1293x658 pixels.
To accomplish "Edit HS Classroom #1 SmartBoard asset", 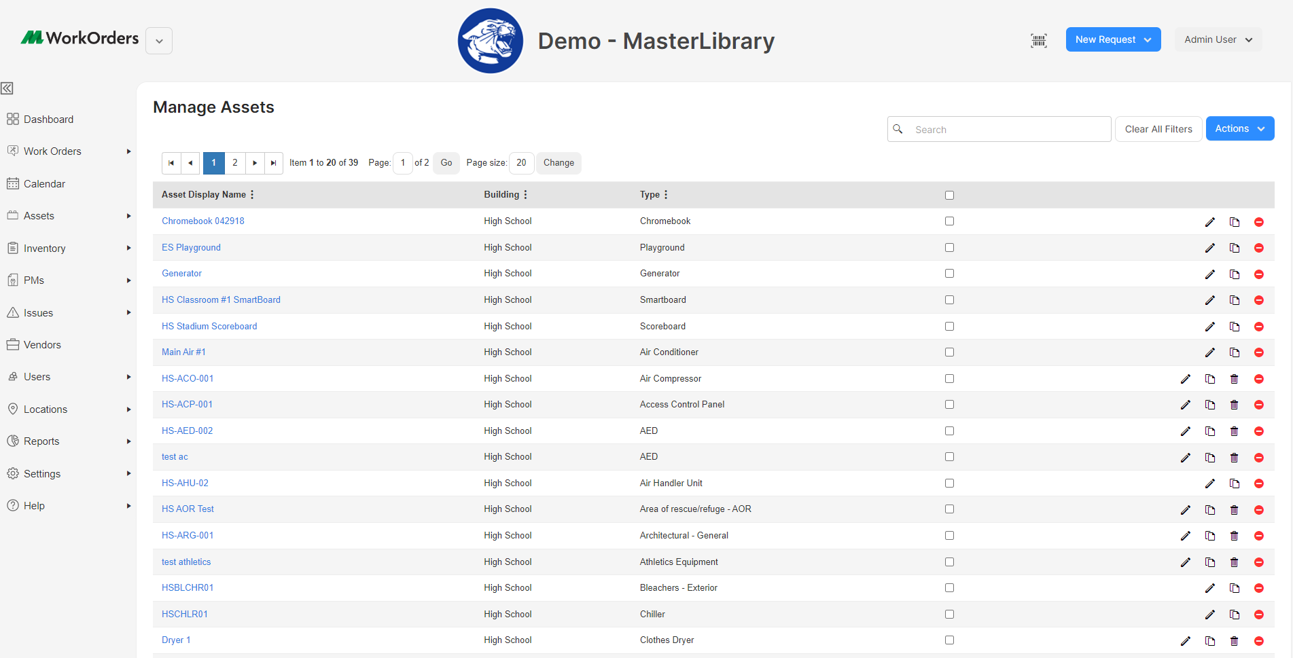I will (1209, 300).
